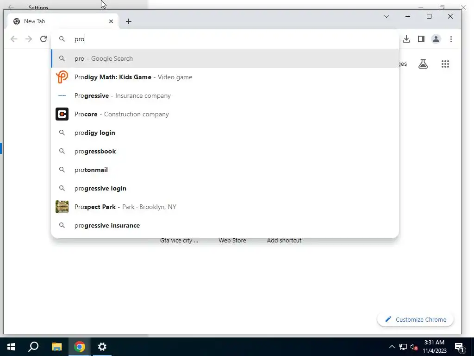
Task: Click the omnibox containing 'pro'
Action: click(x=225, y=39)
